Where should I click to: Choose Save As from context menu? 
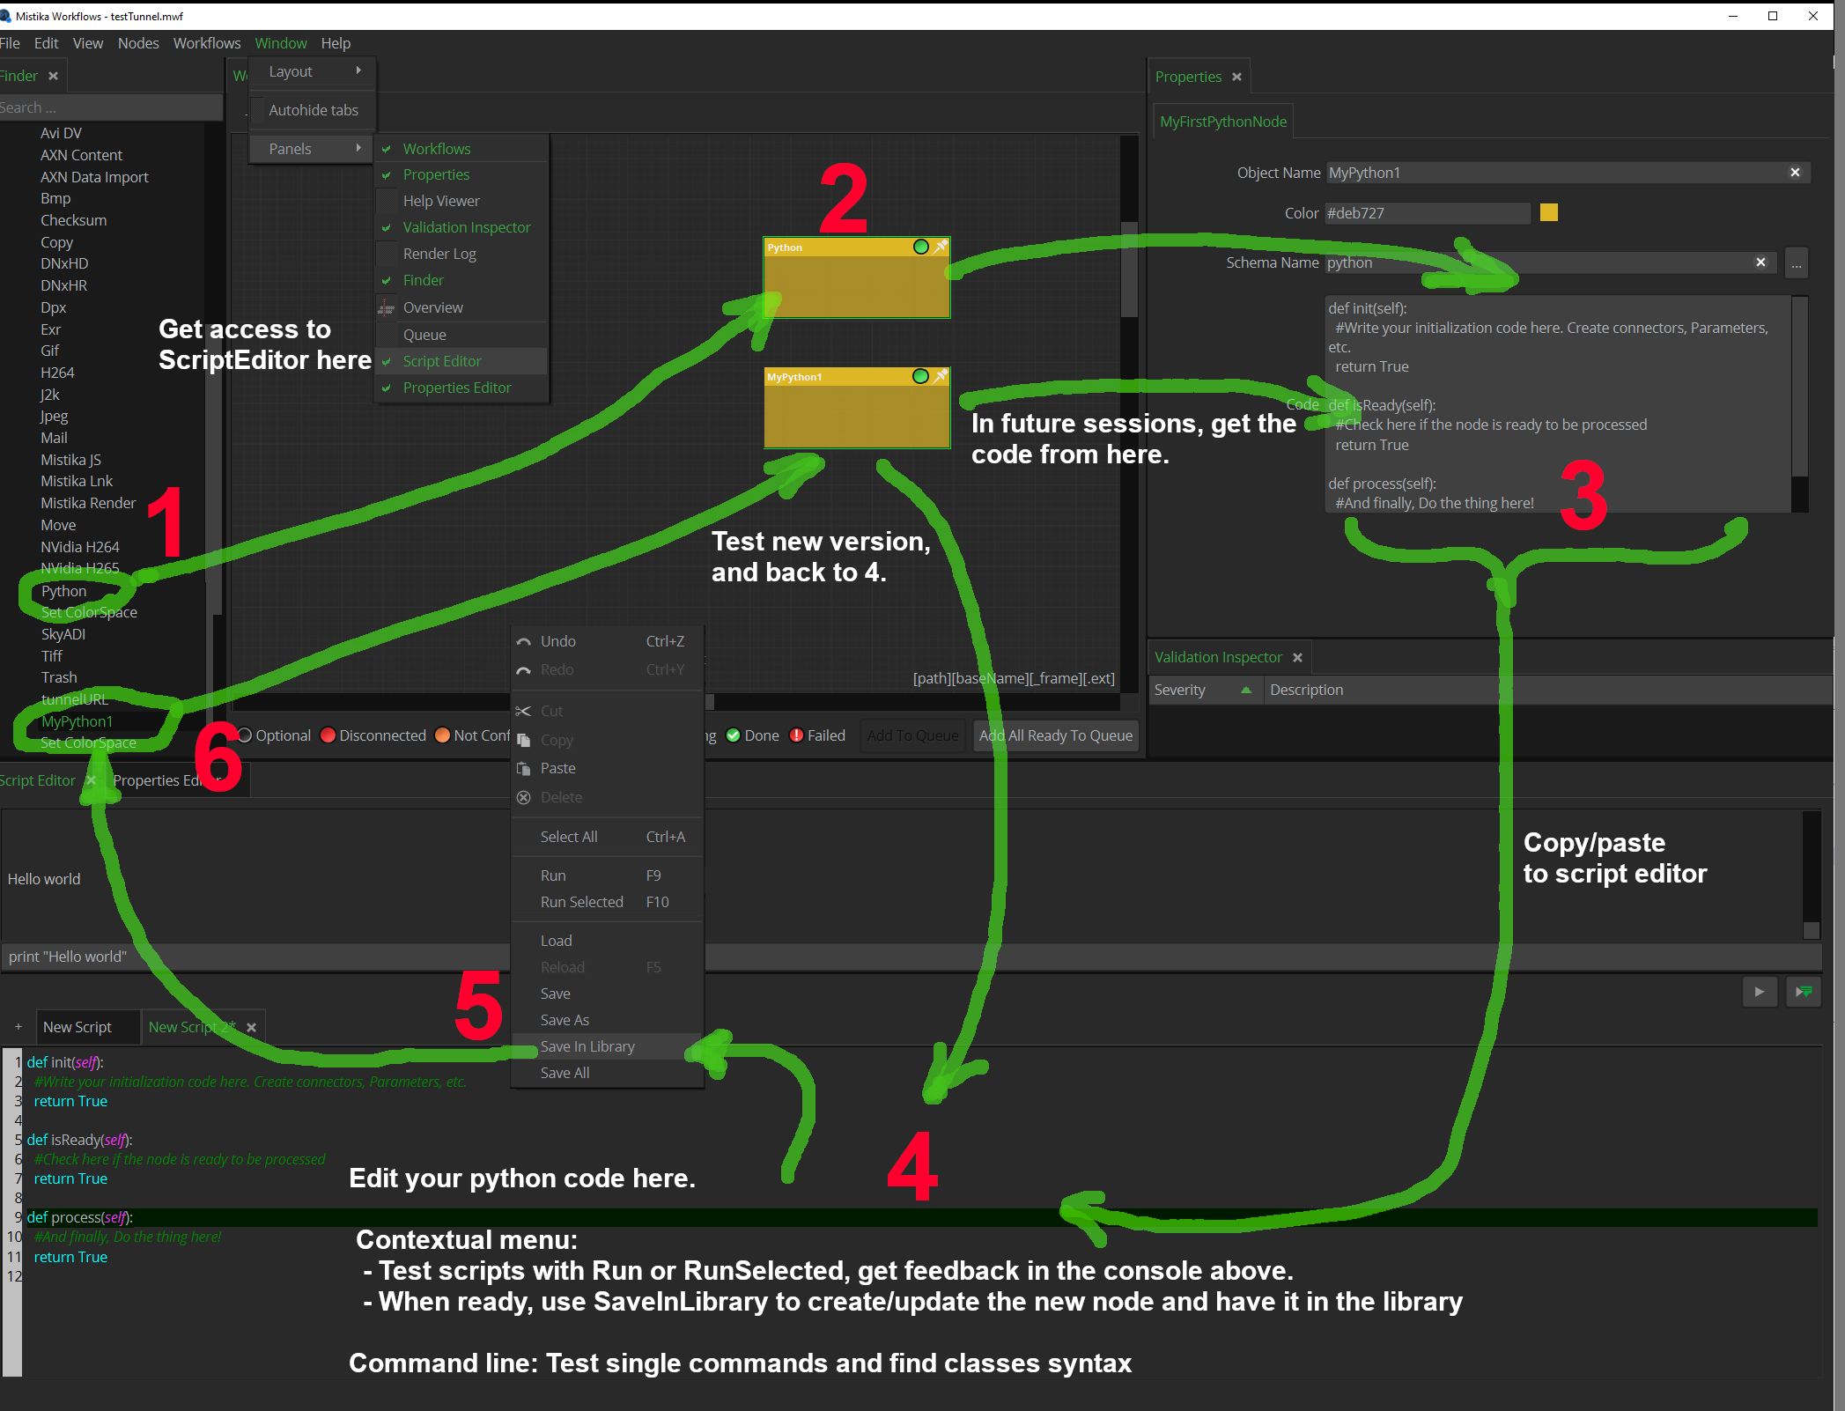pos(607,1020)
